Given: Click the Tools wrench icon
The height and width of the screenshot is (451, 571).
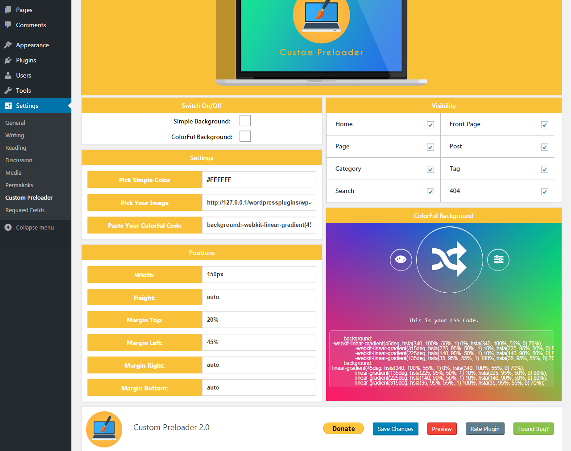Looking at the screenshot, I should (8, 90).
